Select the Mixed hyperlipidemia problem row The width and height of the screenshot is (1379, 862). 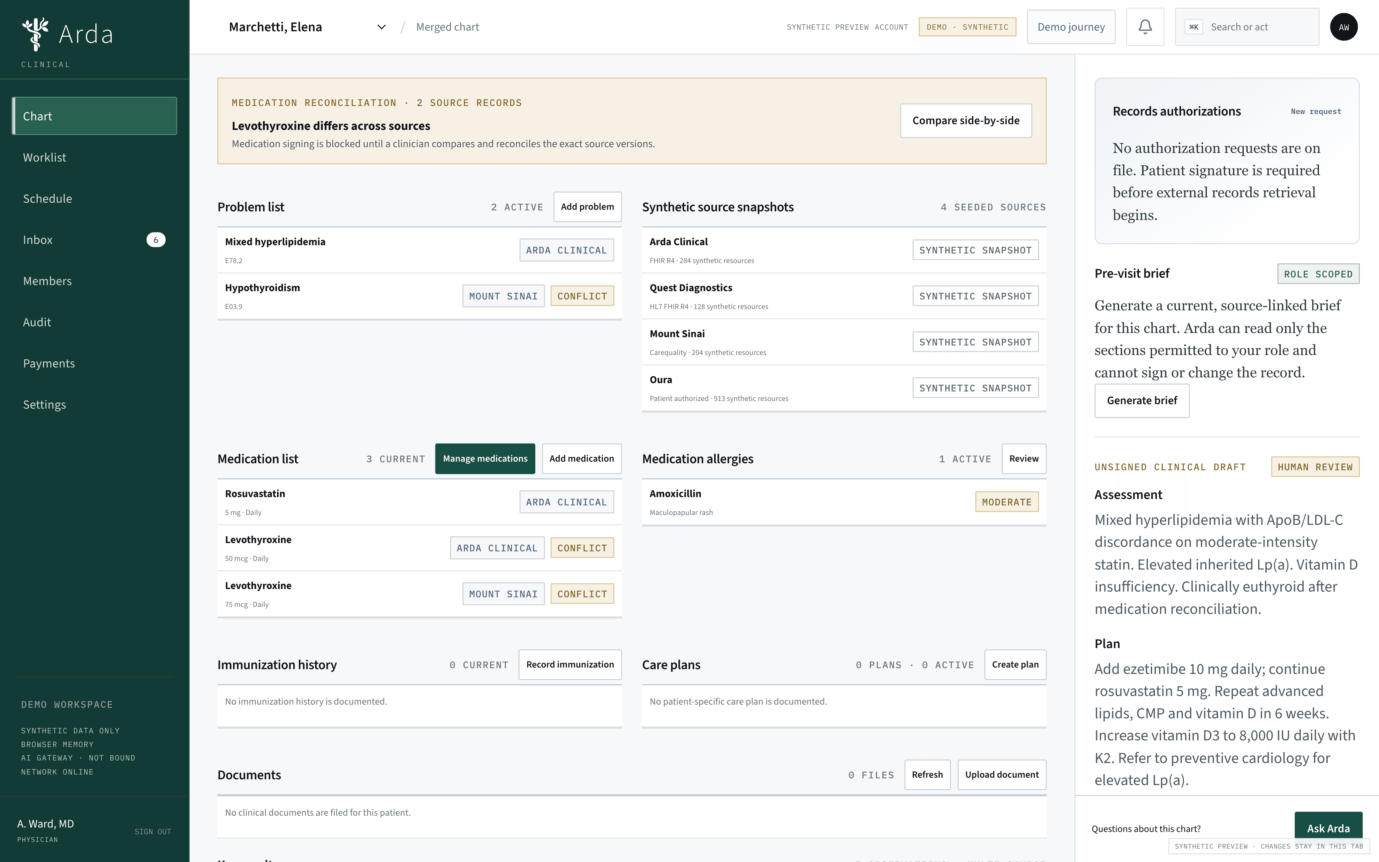pyautogui.click(x=419, y=250)
